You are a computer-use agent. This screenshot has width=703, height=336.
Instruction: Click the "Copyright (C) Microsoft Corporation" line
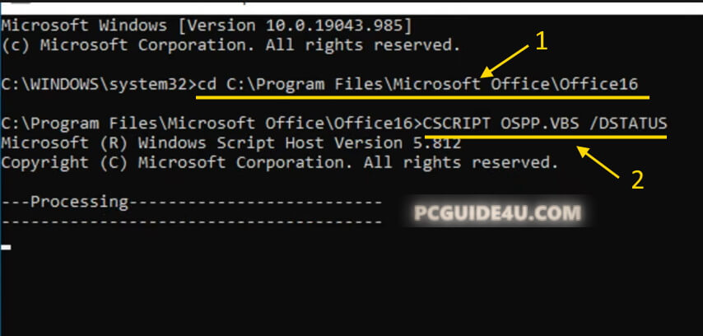279,164
